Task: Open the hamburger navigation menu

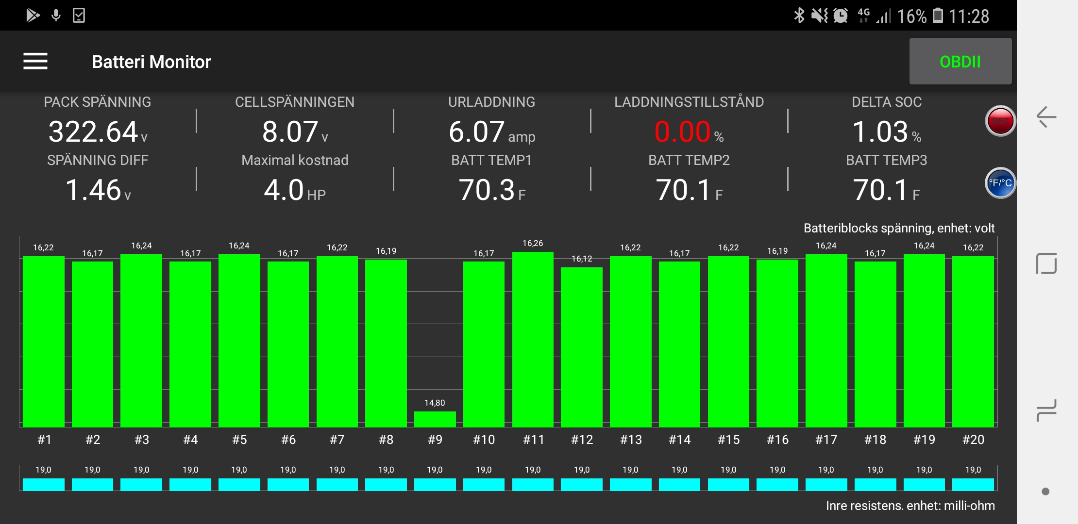Action: click(x=35, y=61)
